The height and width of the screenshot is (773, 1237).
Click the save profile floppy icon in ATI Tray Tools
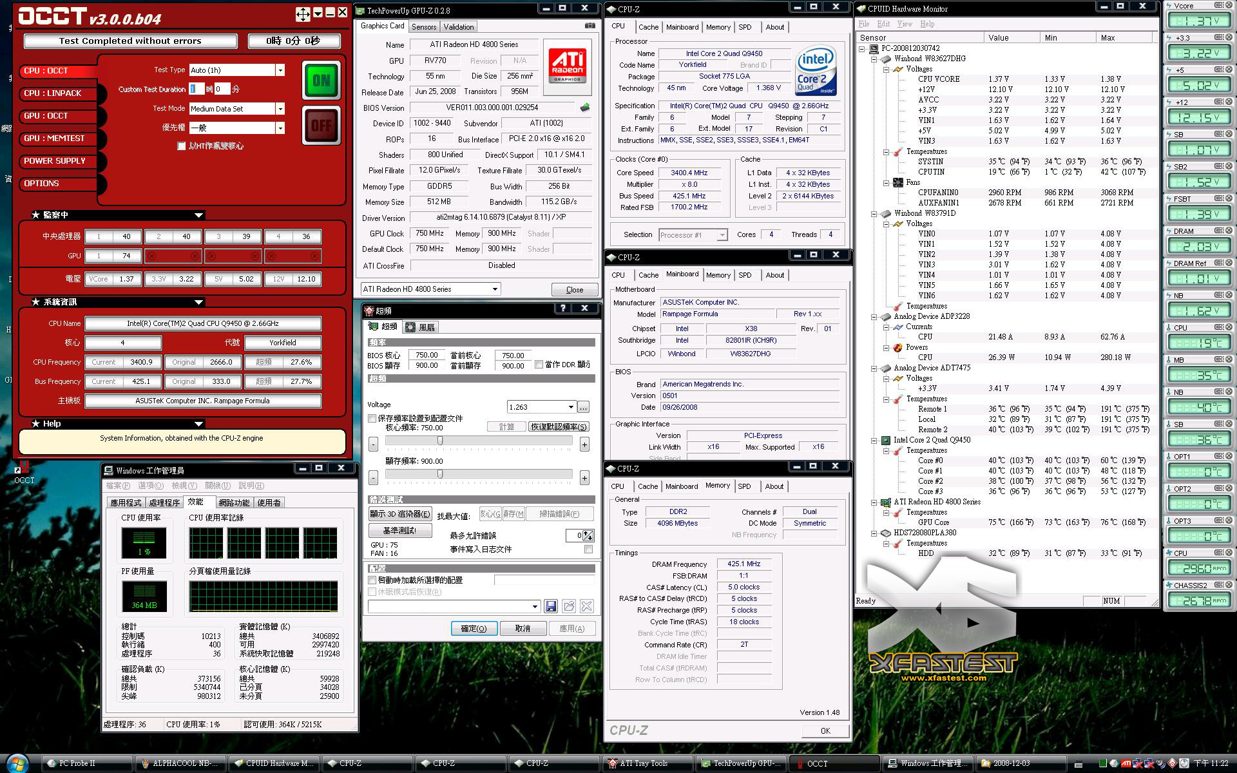551,606
